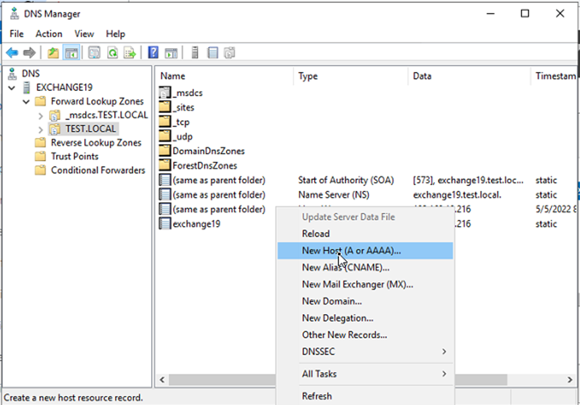Collapse the Forward Lookup Zones node
The width and height of the screenshot is (580, 405).
tap(26, 102)
